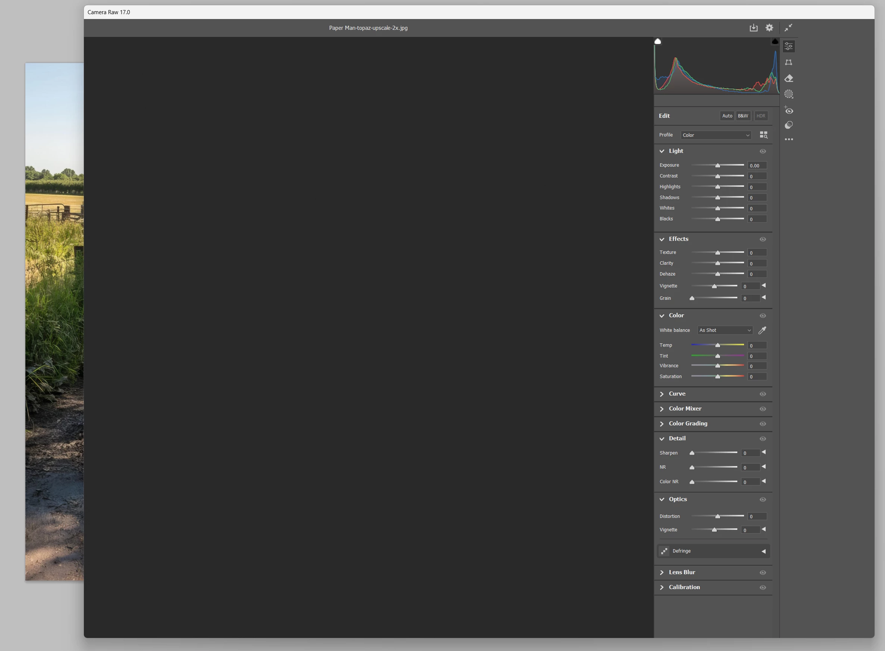Open the White balance As Shot dropdown
The image size is (885, 651).
coord(725,330)
